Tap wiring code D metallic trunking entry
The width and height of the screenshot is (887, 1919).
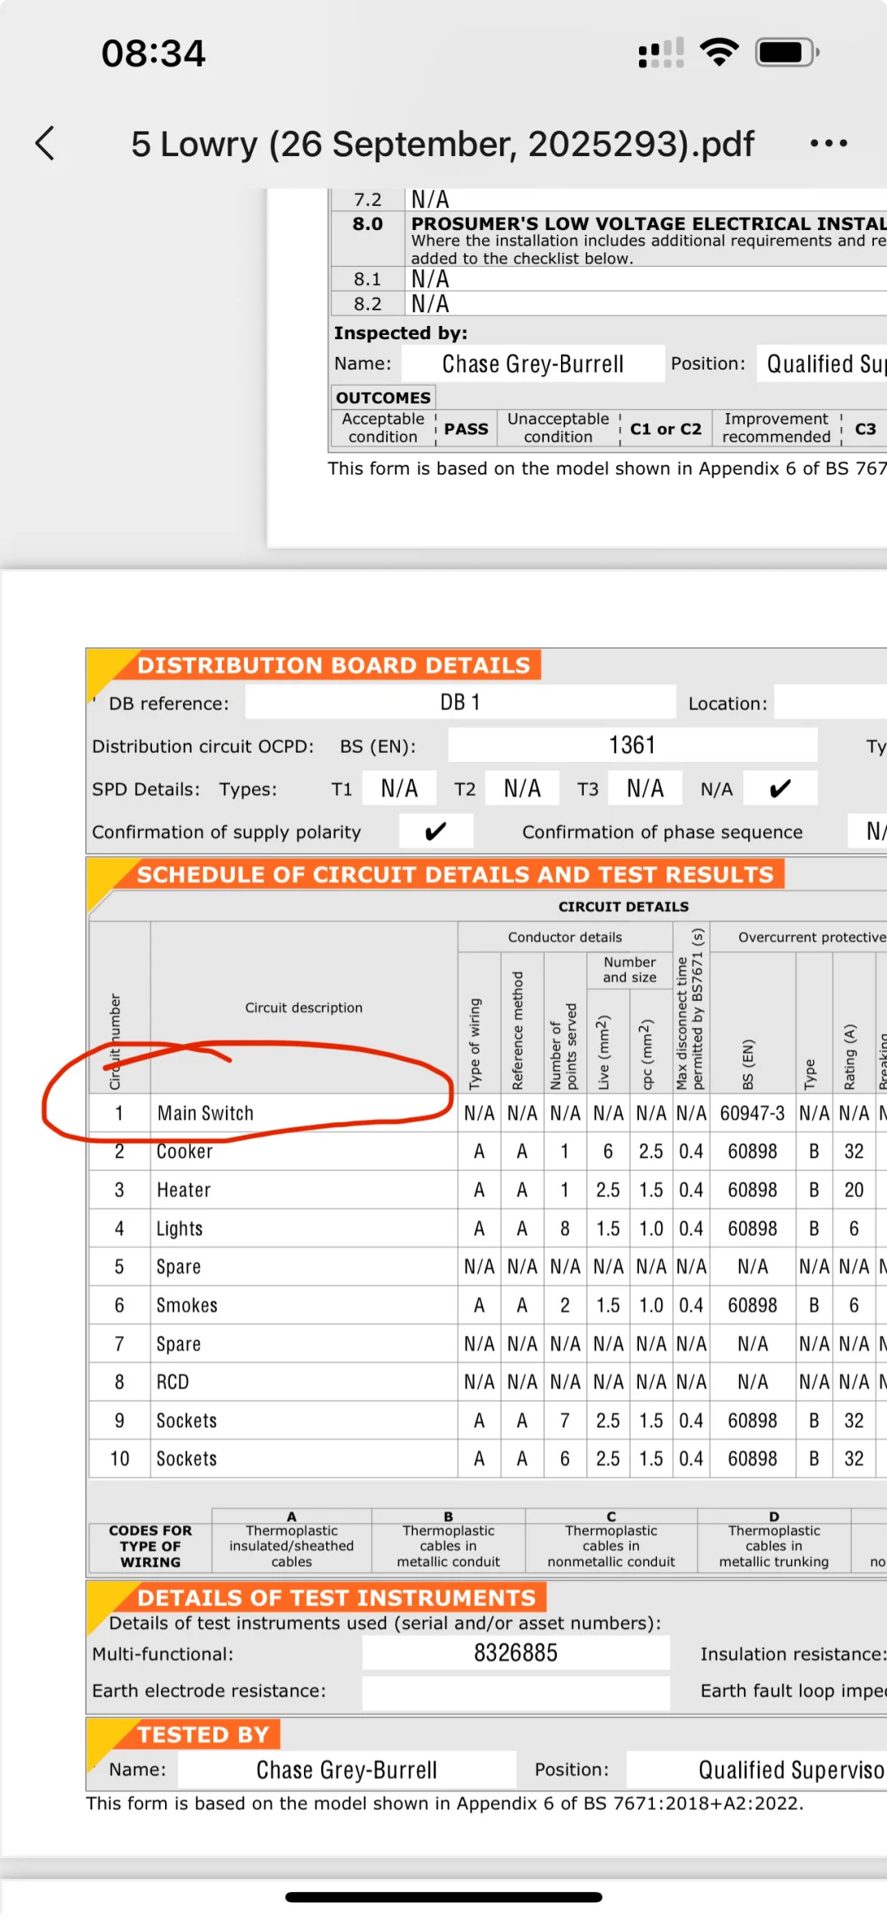click(x=774, y=1540)
